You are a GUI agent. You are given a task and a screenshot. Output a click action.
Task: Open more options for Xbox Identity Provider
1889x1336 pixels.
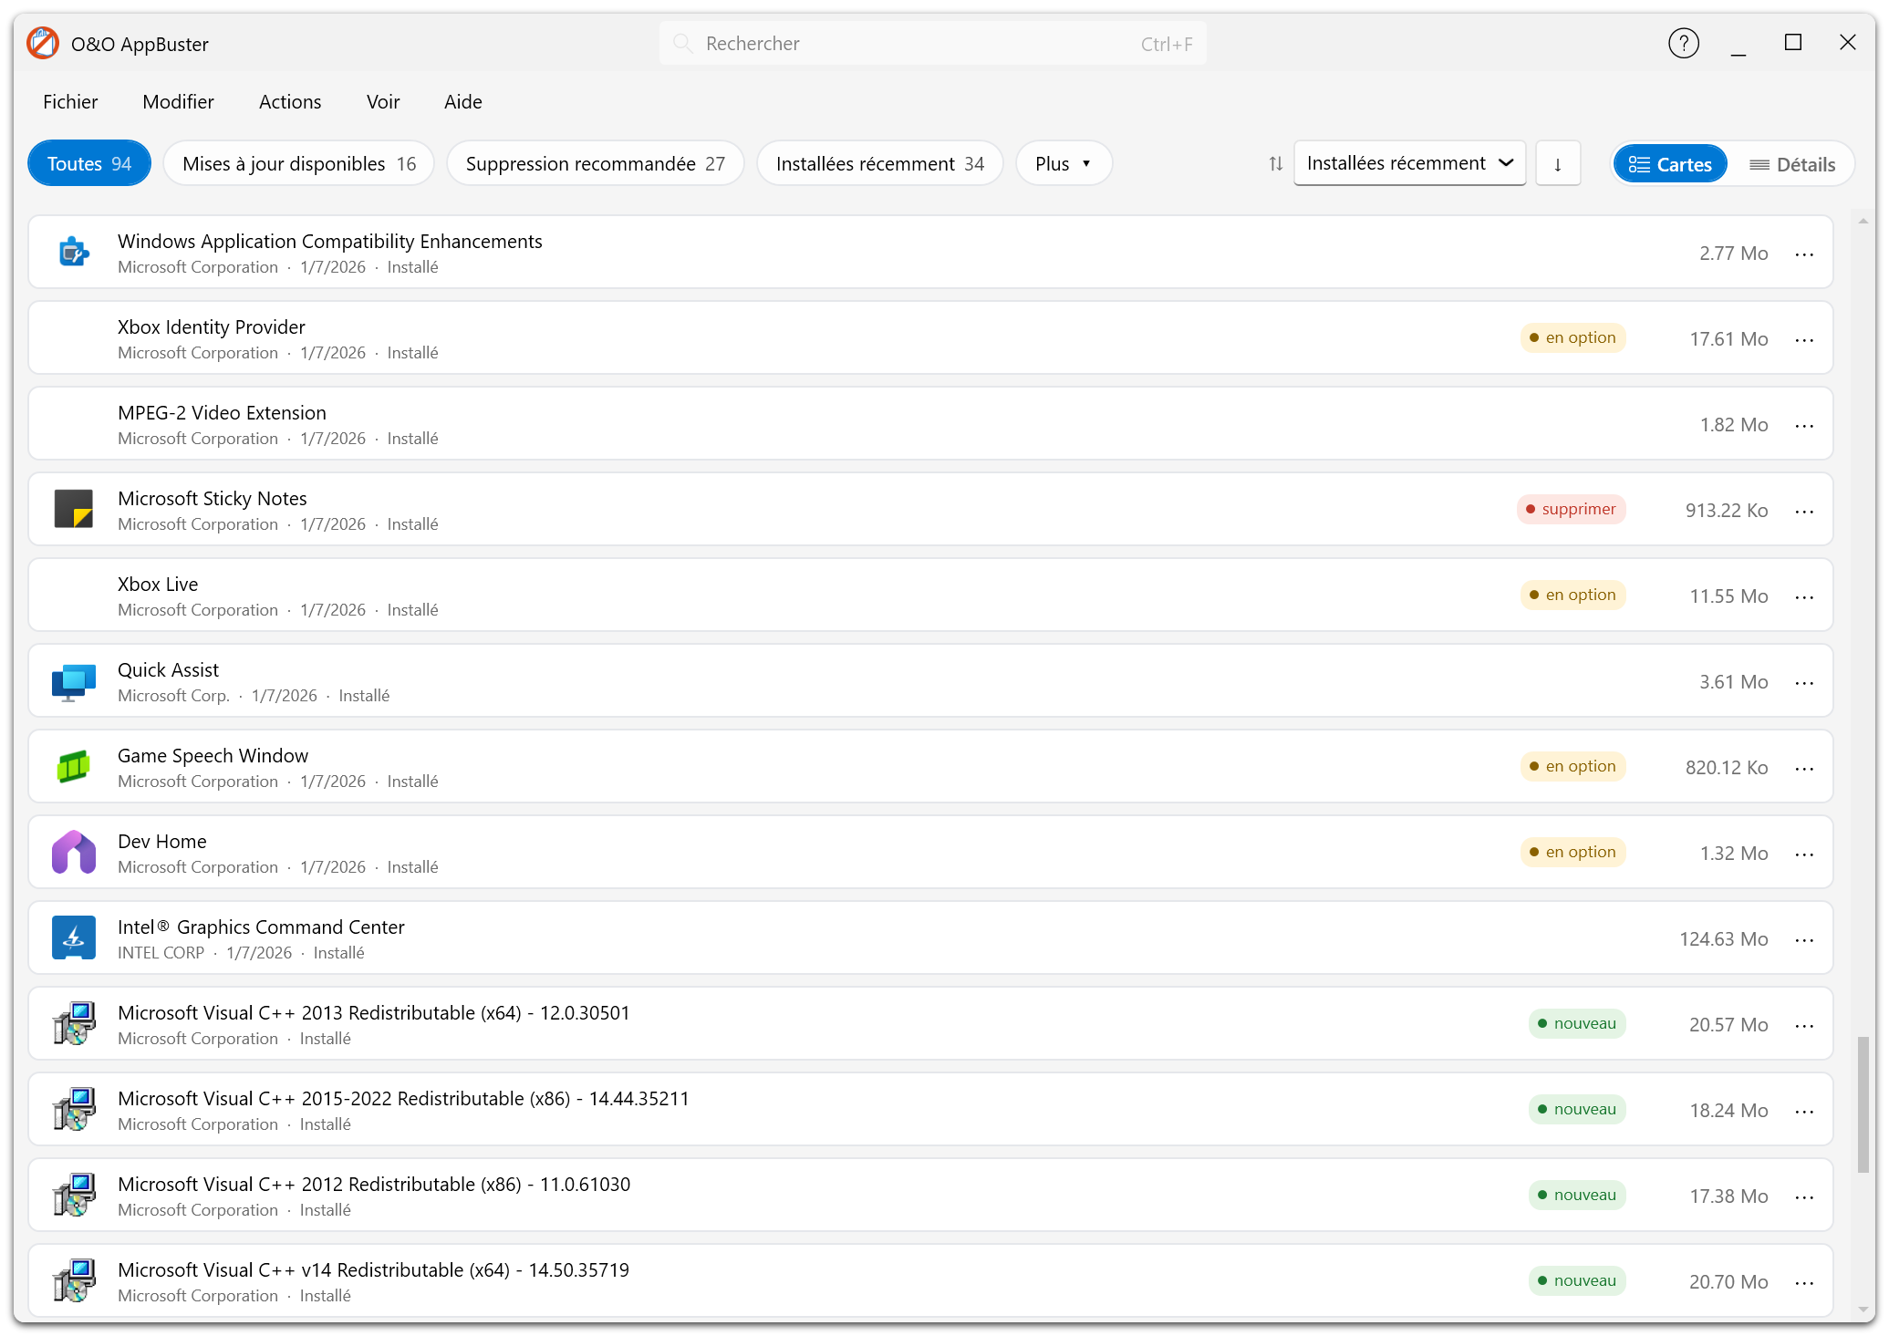tap(1804, 339)
